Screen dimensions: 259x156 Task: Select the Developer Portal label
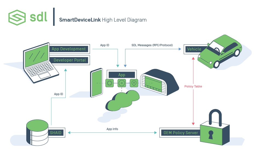[70, 60]
